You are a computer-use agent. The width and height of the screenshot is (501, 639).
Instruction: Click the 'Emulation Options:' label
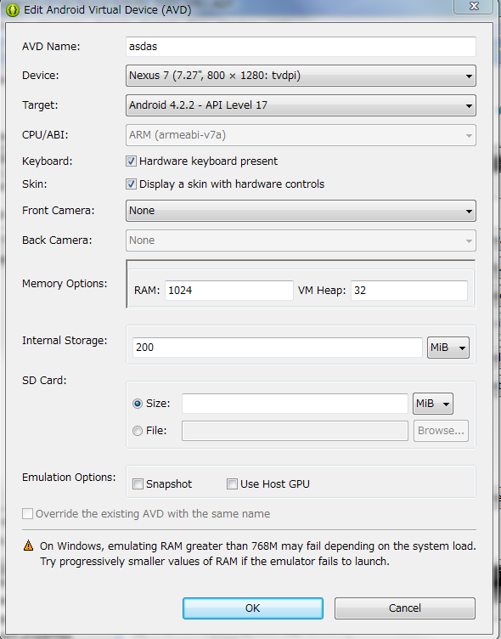tap(69, 478)
